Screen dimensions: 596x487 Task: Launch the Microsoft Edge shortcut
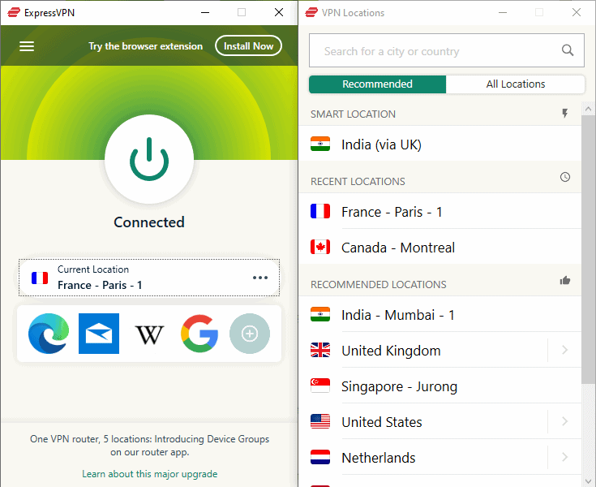[49, 334]
